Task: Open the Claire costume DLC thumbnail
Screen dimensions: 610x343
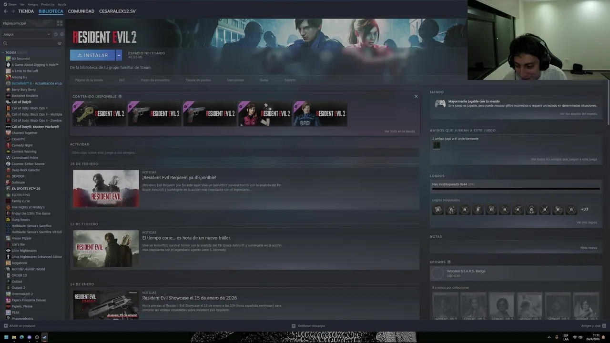Action: click(264, 113)
